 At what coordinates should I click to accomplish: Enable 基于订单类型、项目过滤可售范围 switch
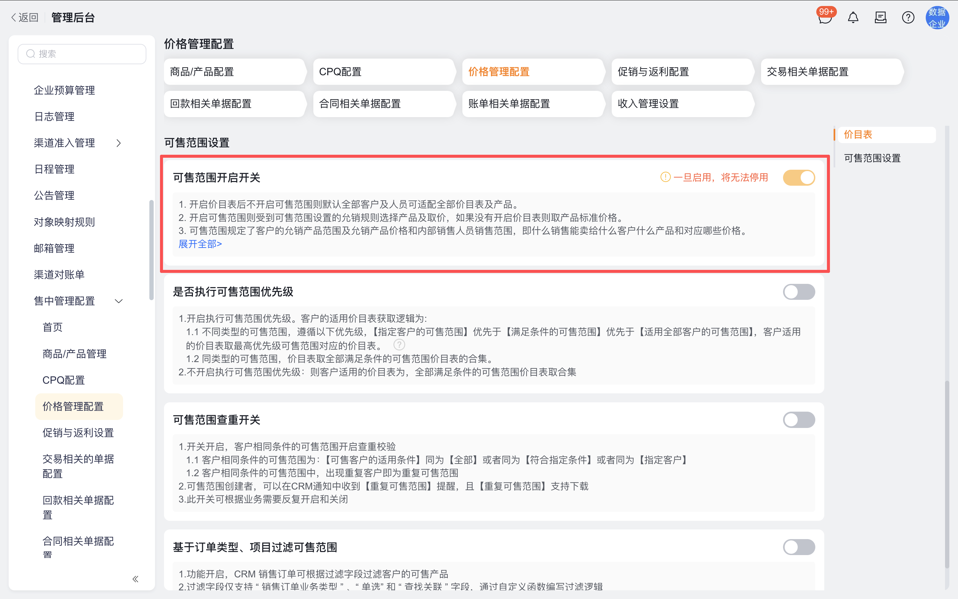[799, 547]
